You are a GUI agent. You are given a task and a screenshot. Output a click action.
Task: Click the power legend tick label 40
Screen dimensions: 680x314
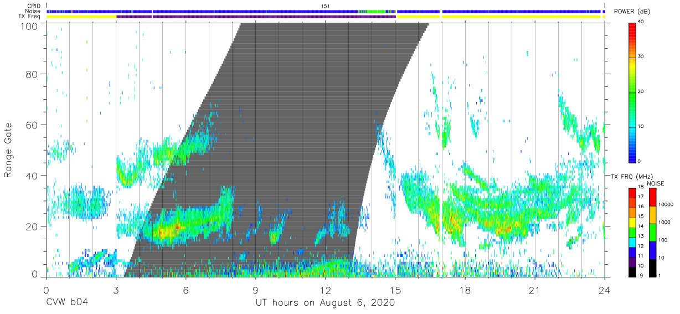tap(641, 23)
